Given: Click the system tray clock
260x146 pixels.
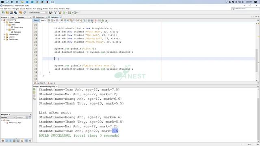Looking at the screenshot, I should (249, 2).
